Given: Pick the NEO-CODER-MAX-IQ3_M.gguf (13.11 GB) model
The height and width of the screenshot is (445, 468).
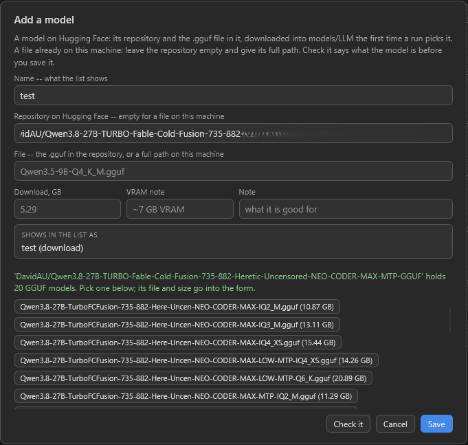Looking at the screenshot, I should pyautogui.click(x=177, y=325).
